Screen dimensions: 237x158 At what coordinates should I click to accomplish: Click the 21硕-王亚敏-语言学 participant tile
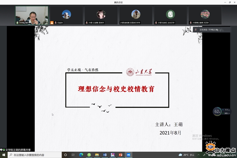(x=101, y=15)
